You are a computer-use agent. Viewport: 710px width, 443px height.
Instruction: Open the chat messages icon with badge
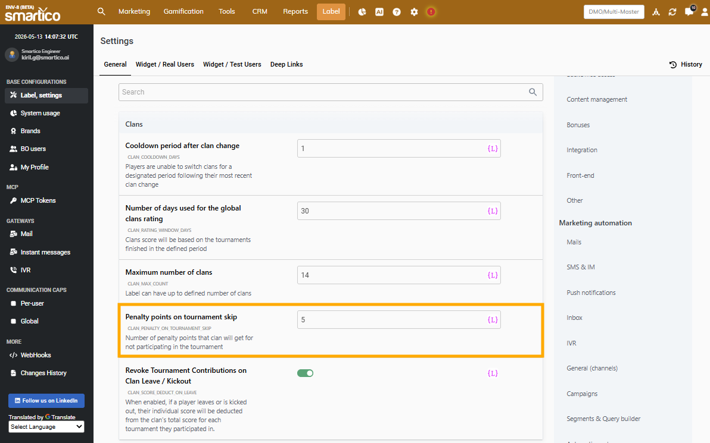coord(690,11)
